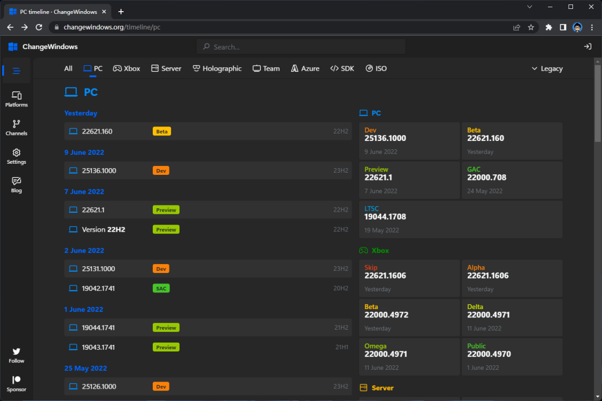Viewport: 602px width, 401px height.
Task: Toggle the hamburger menu in the sidebar
Action: pyautogui.click(x=16, y=71)
